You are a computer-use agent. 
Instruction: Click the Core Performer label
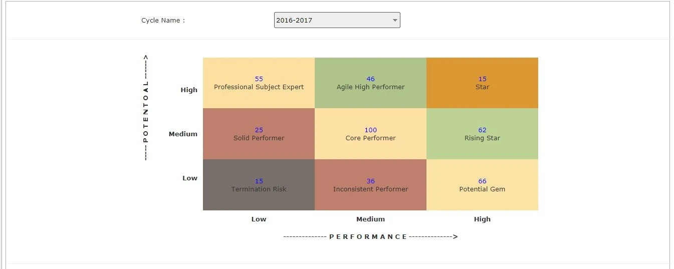tap(370, 138)
